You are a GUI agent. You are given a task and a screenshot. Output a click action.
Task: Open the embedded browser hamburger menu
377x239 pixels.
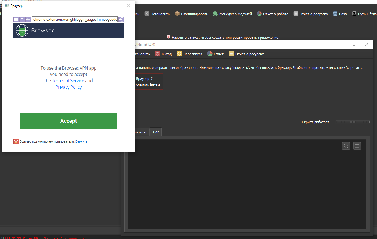click(x=16, y=19)
